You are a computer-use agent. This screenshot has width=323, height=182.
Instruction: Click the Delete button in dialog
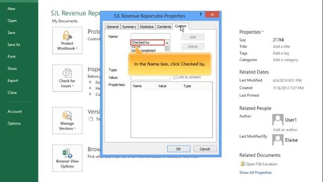click(x=193, y=47)
